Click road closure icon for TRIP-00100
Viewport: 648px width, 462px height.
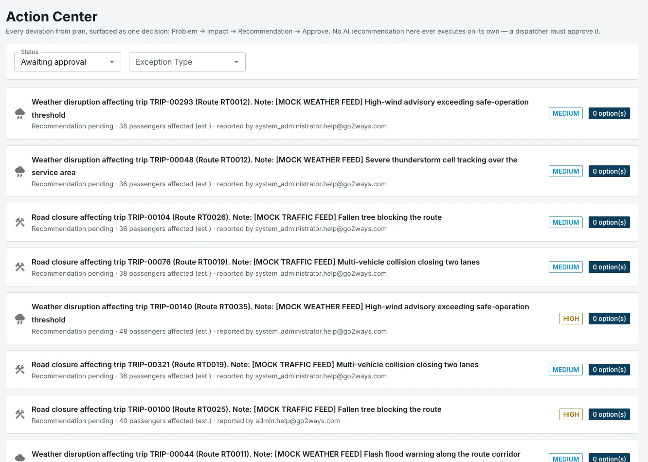click(20, 414)
